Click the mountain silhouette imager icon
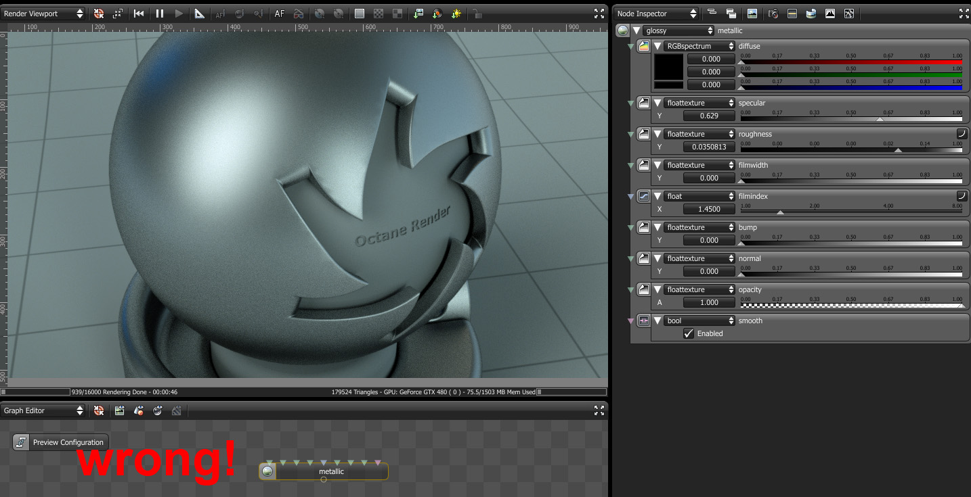The height and width of the screenshot is (497, 971). click(830, 14)
